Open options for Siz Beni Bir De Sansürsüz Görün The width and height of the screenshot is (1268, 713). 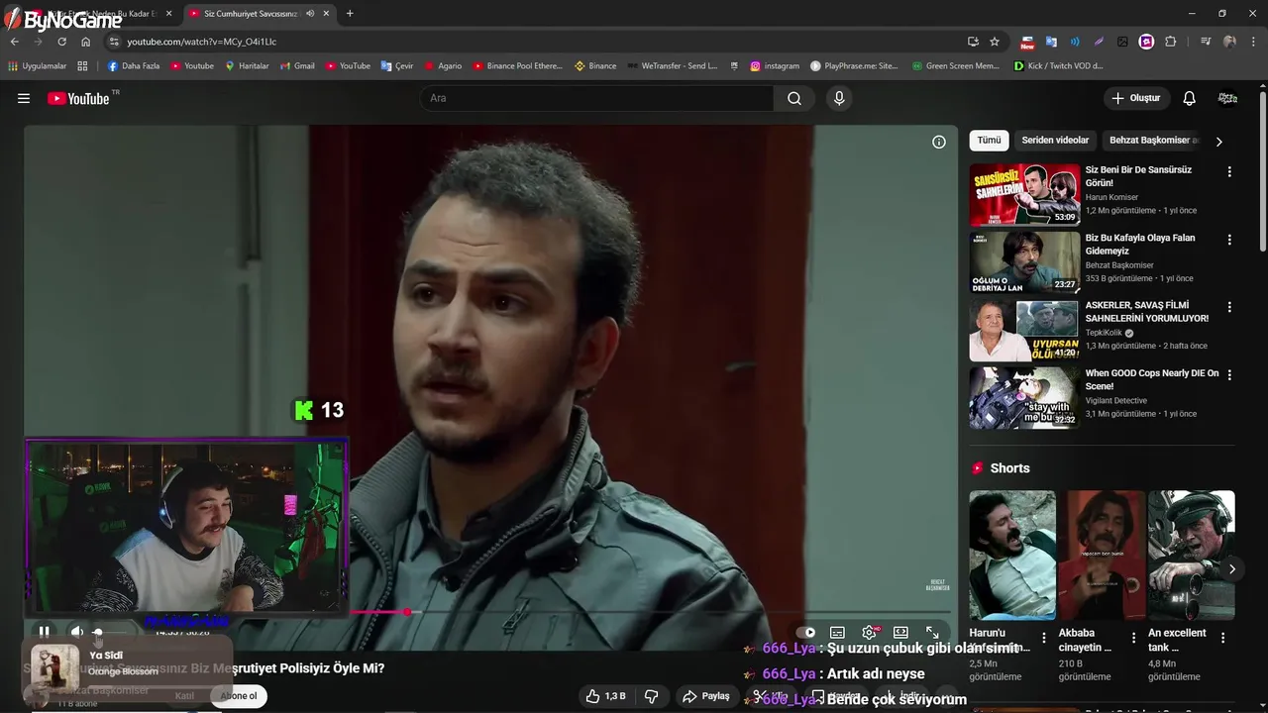[1229, 171]
